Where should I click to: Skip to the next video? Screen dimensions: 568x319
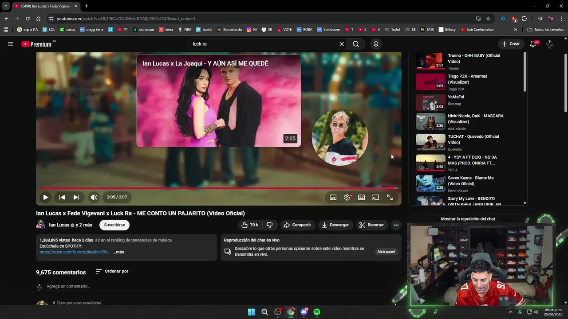click(76, 197)
